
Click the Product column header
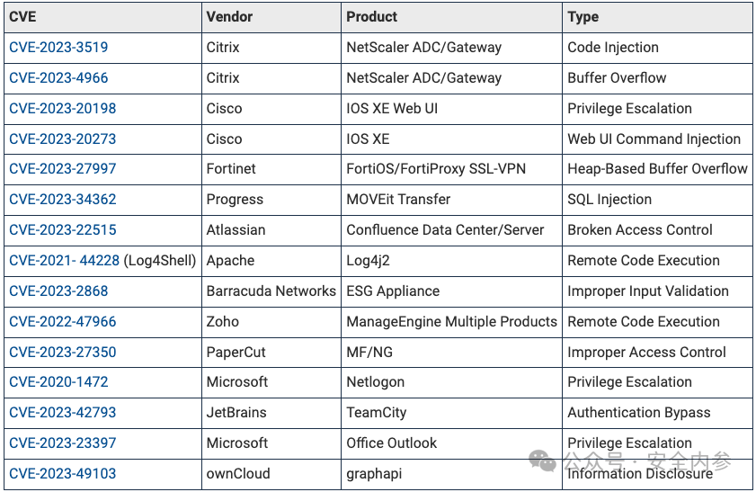(371, 17)
